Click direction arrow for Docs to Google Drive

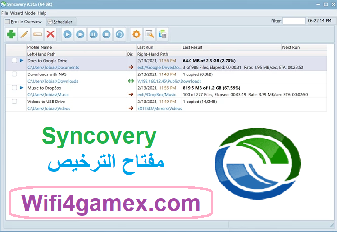pos(131,67)
